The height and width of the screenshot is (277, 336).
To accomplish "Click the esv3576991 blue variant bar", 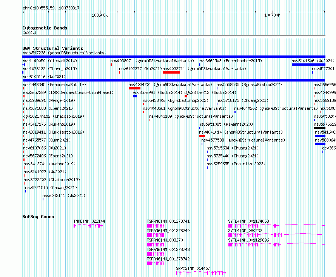I will 135,96.
